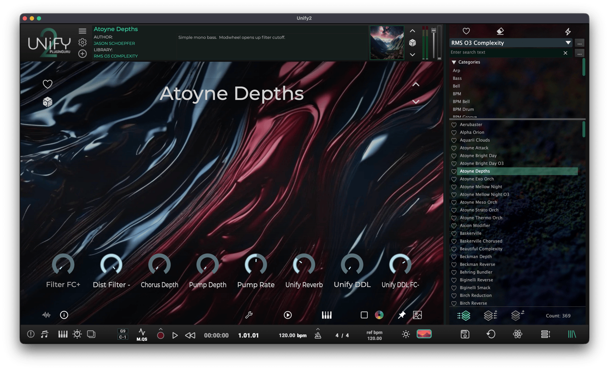Open ellipsis menu beside library dropdown
The height and width of the screenshot is (370, 609).
(580, 43)
